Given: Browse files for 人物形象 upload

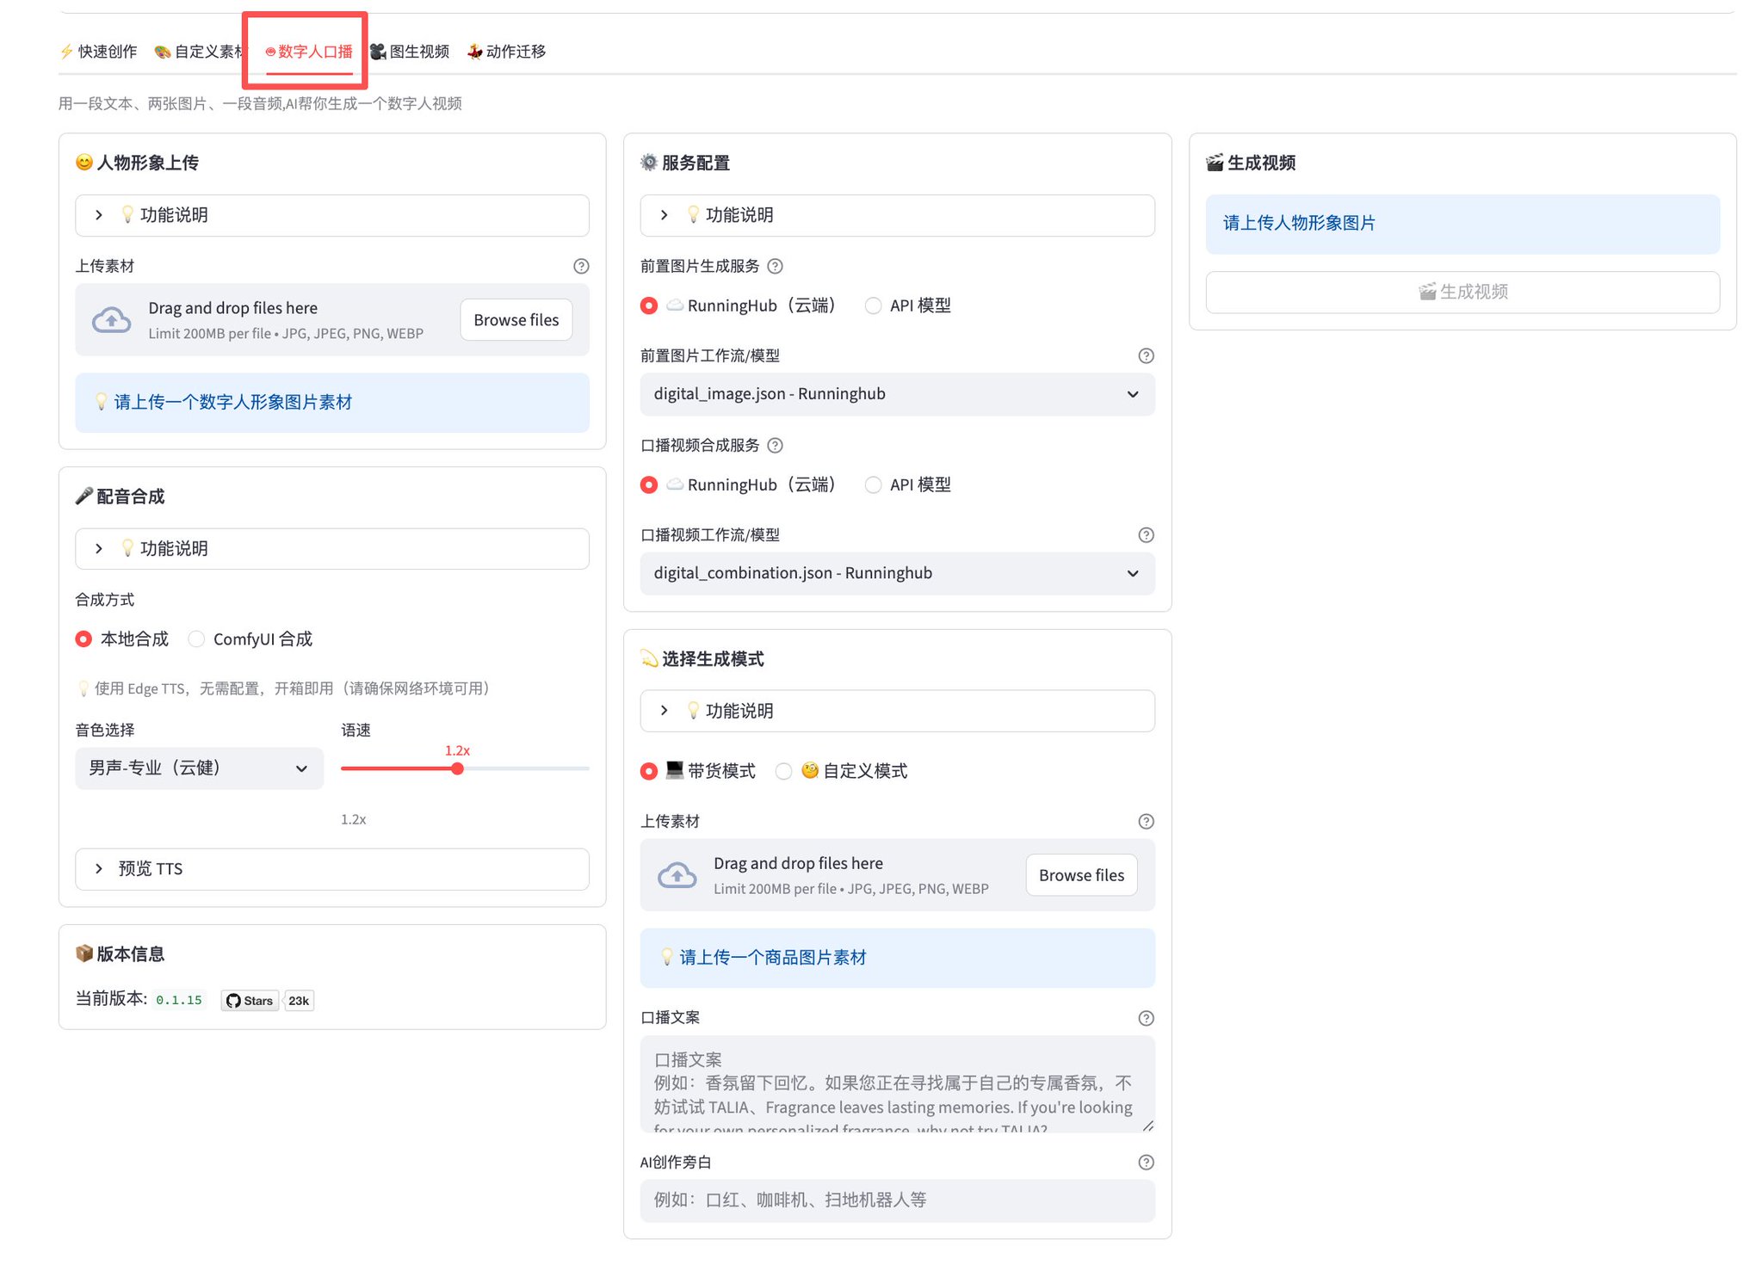Looking at the screenshot, I should point(516,320).
